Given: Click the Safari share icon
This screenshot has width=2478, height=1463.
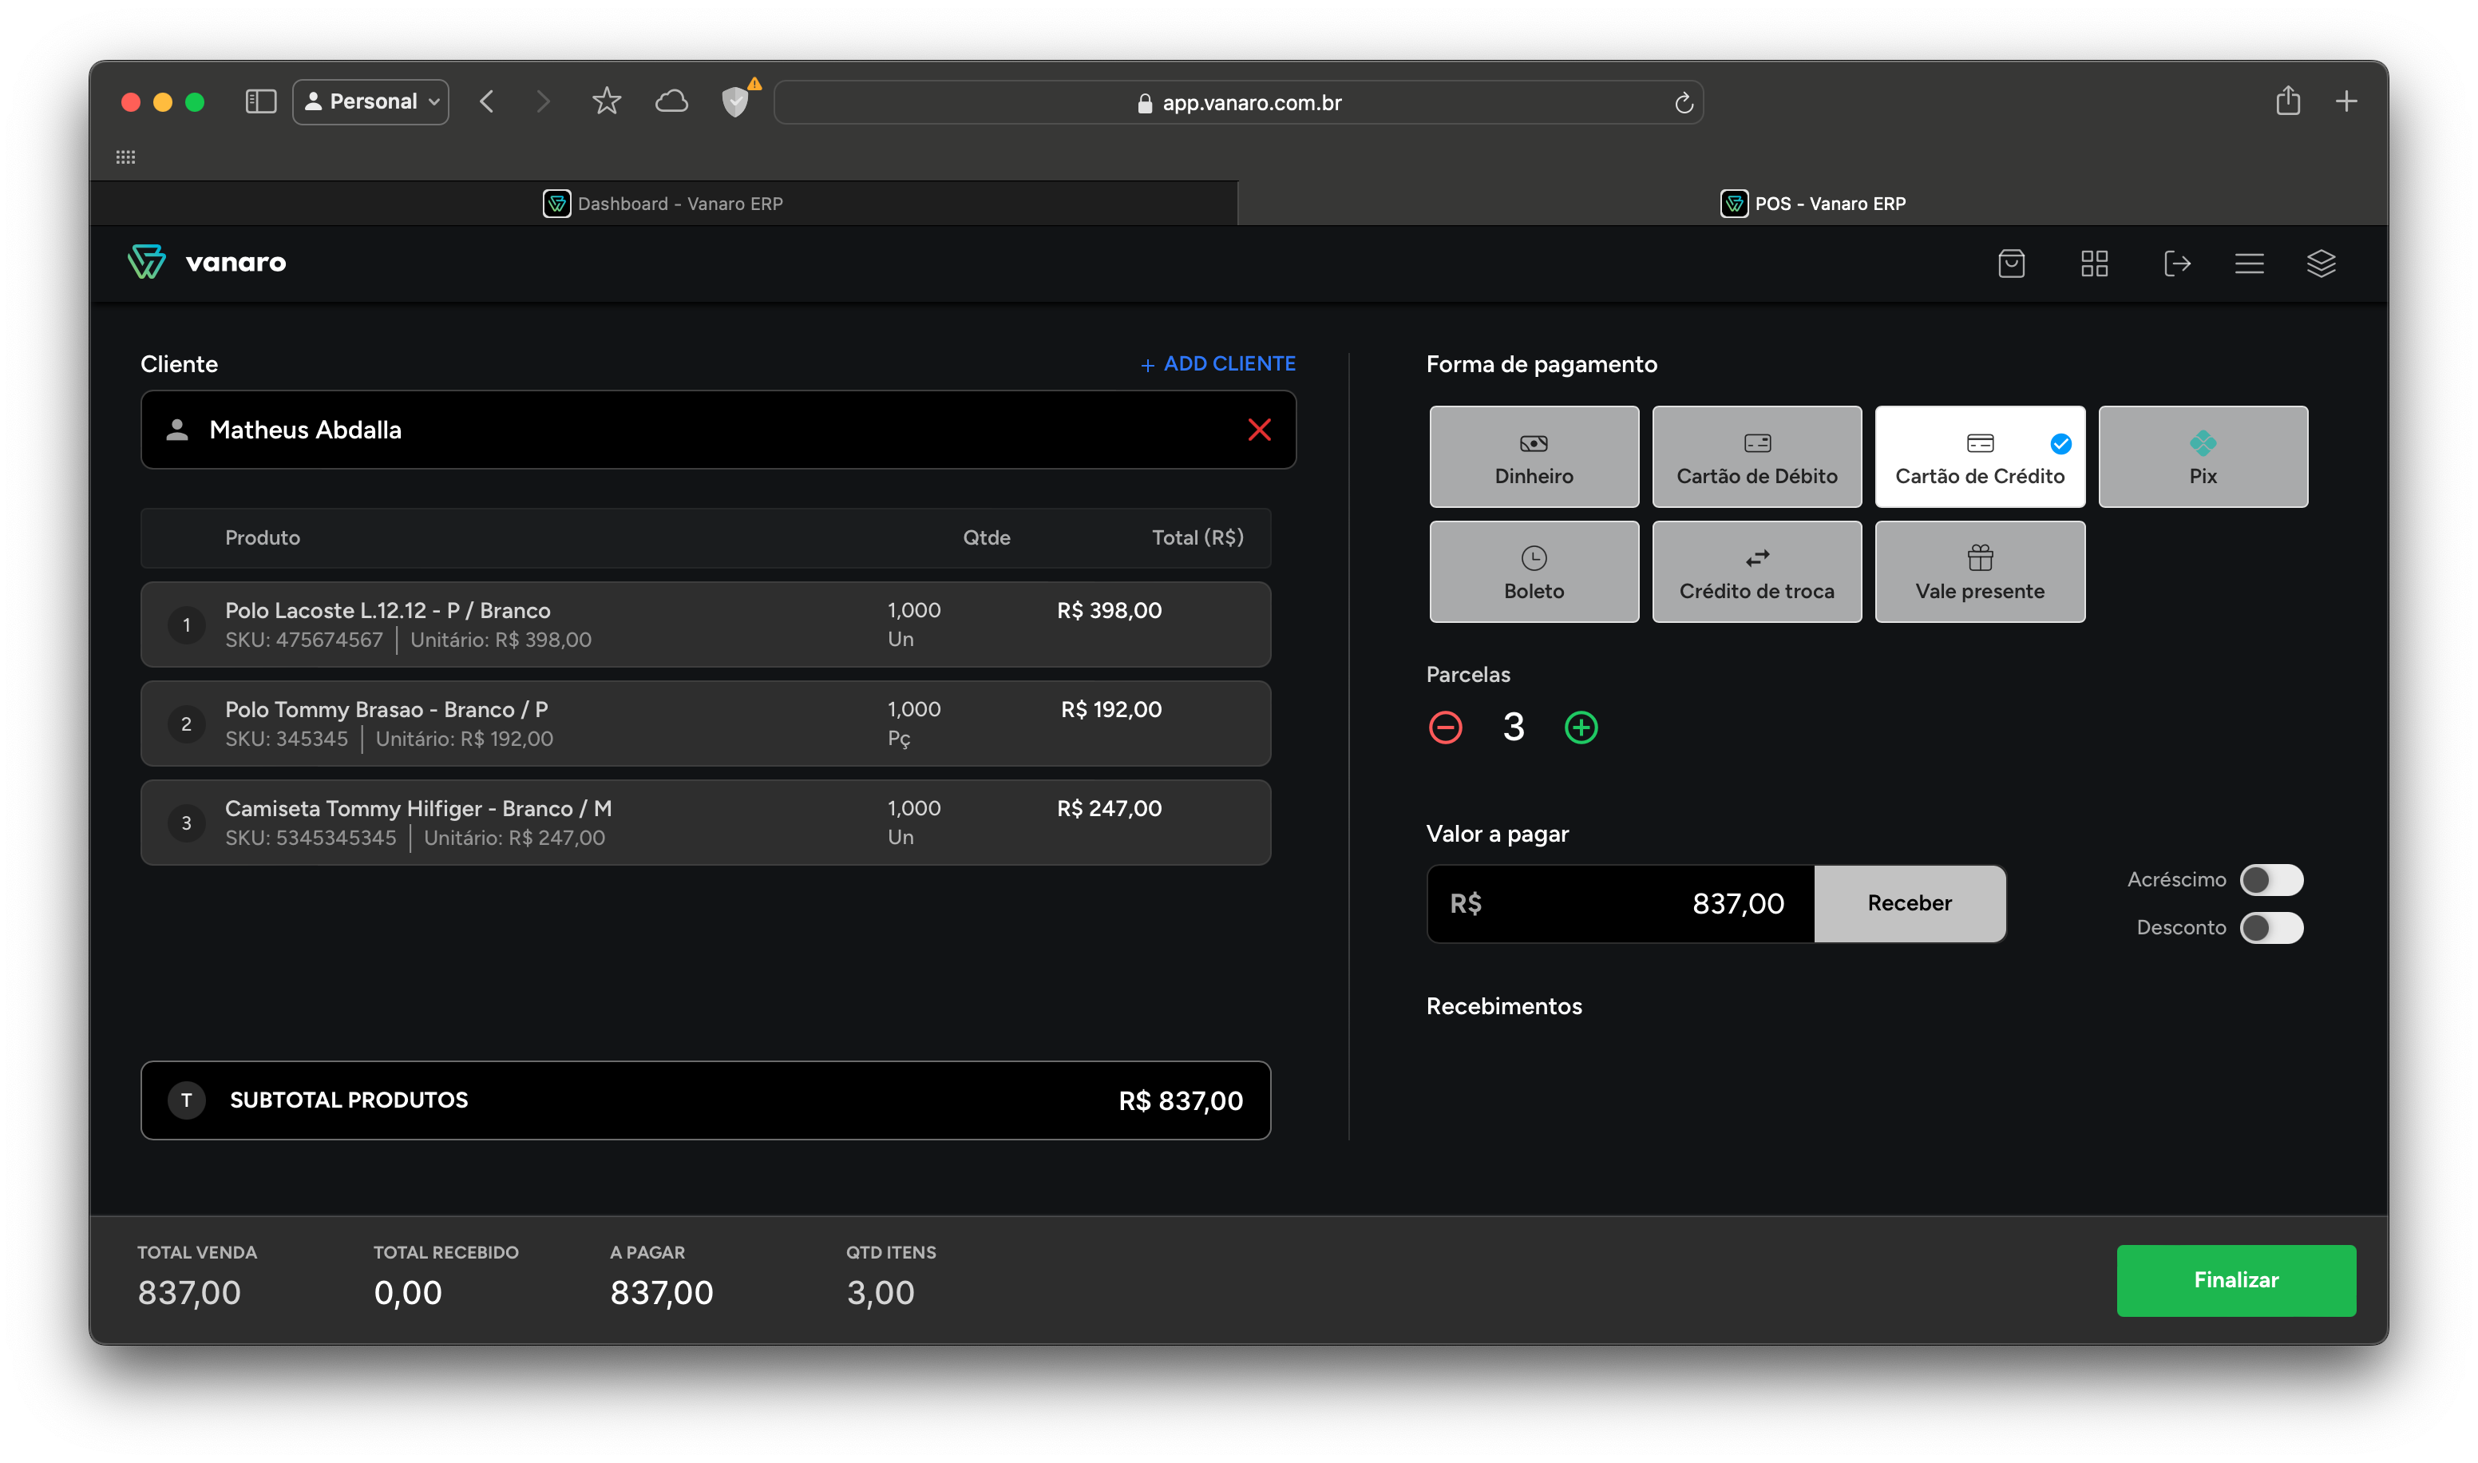Looking at the screenshot, I should pyautogui.click(x=2287, y=101).
